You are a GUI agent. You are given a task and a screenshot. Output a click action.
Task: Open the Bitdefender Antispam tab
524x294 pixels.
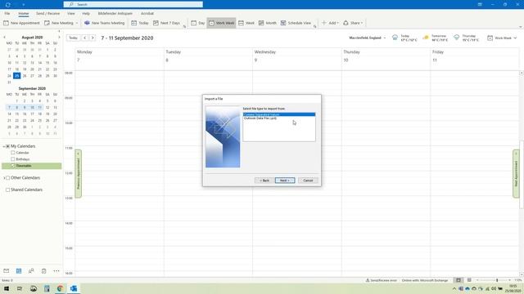pyautogui.click(x=115, y=13)
